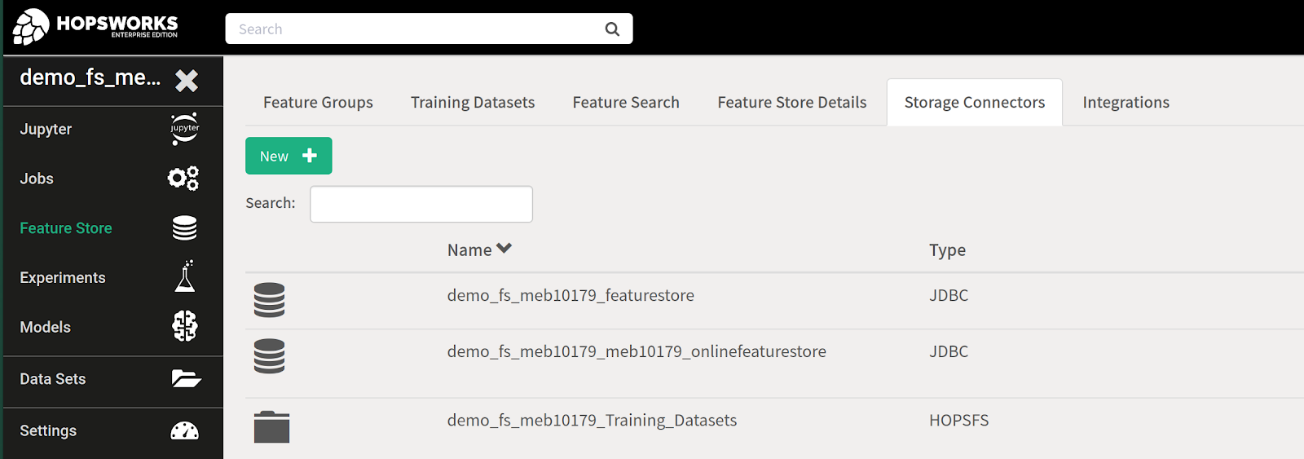Viewport: 1304px width, 459px height.
Task: Click the Feature Store database icon
Action: tap(185, 228)
